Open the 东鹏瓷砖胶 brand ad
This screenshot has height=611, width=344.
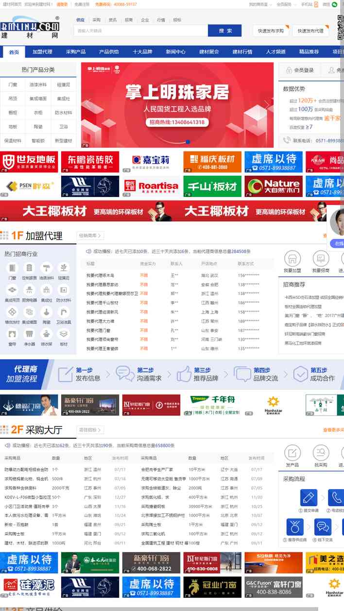tap(90, 162)
